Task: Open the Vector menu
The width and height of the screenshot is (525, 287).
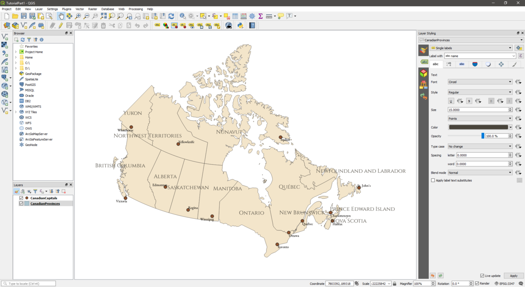Action: coord(80,9)
